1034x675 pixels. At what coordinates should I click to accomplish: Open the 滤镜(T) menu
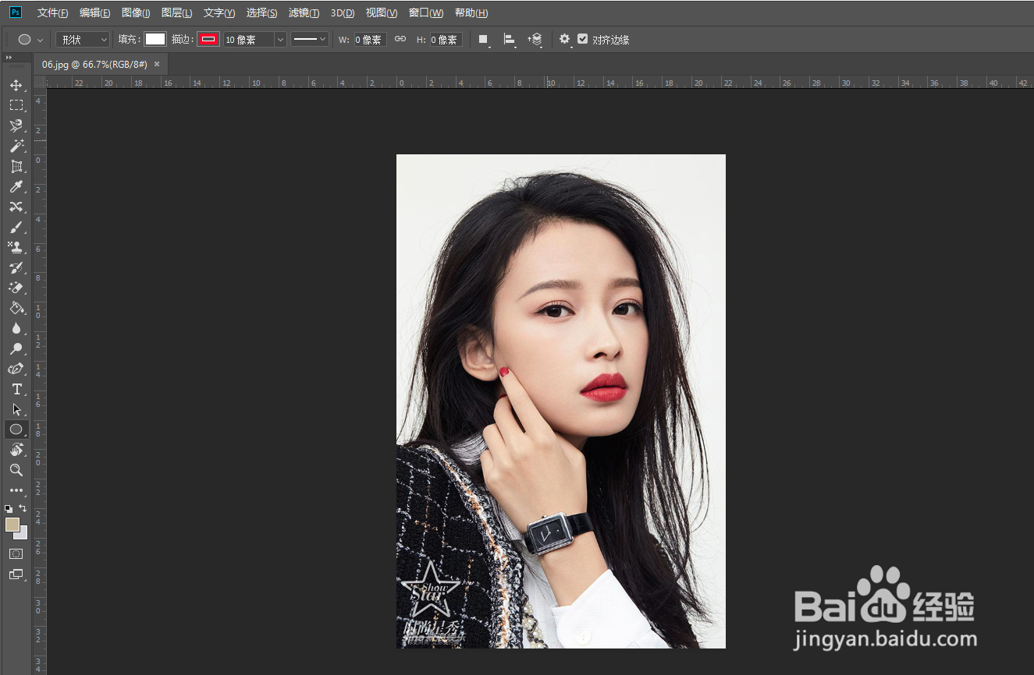click(x=304, y=13)
